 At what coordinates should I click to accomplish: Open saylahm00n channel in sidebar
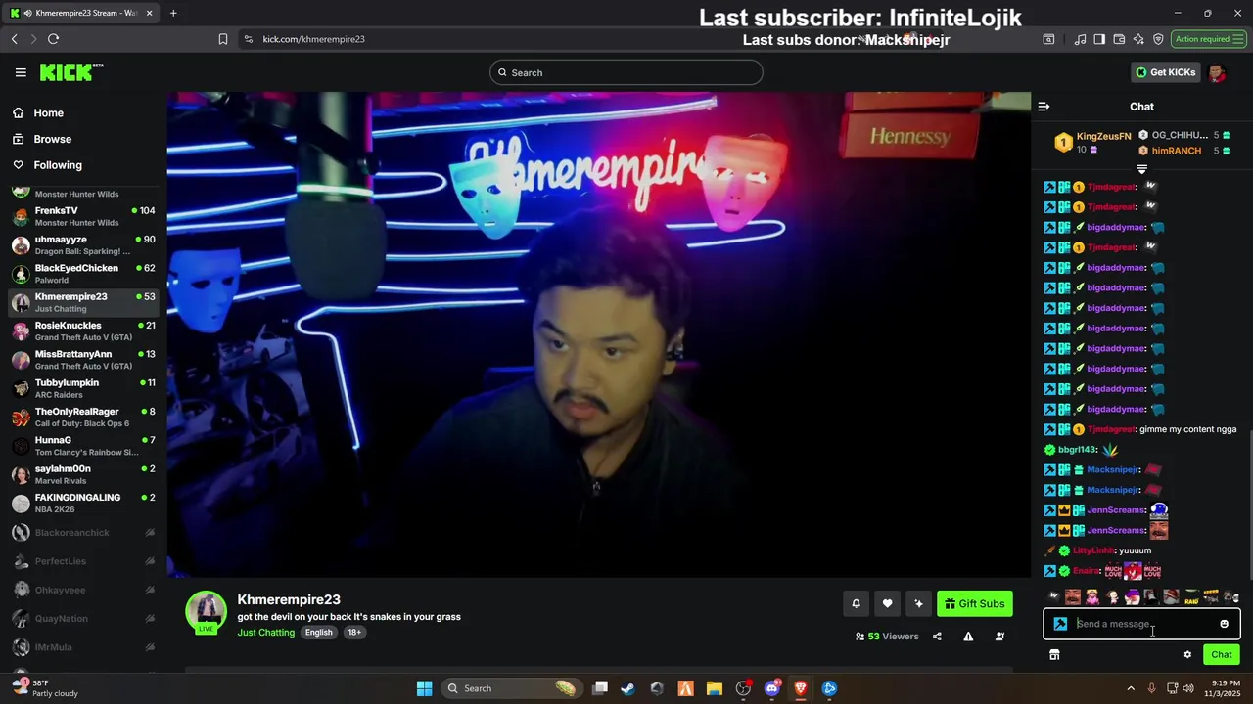click(x=83, y=474)
